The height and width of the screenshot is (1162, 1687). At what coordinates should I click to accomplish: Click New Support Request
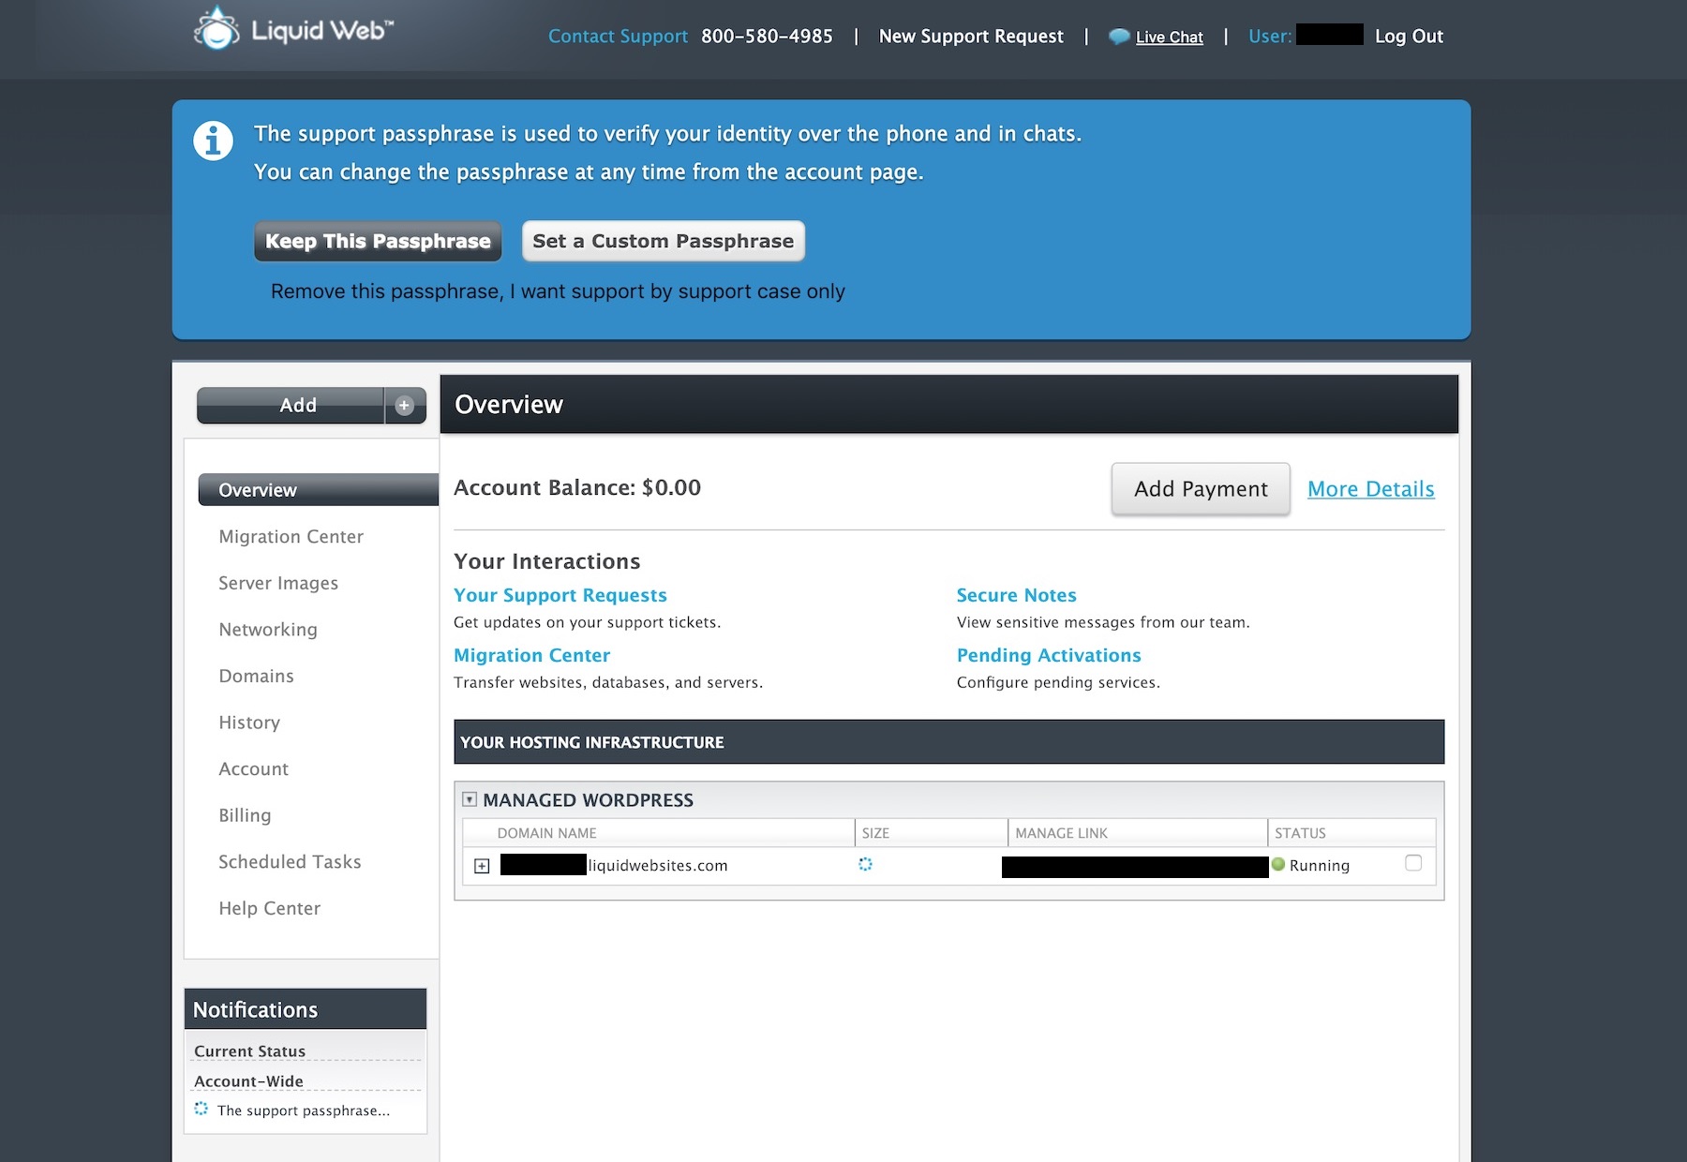click(971, 37)
